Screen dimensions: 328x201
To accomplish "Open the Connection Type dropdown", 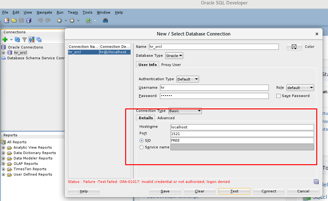I will 185,111.
